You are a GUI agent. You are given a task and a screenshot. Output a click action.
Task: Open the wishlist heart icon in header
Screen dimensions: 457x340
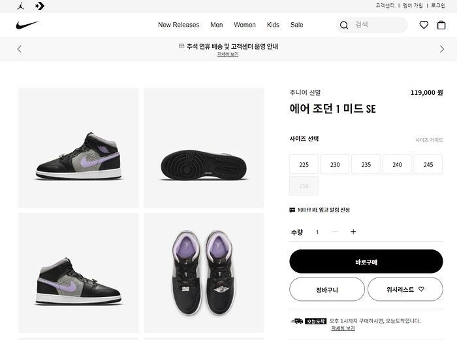click(424, 25)
